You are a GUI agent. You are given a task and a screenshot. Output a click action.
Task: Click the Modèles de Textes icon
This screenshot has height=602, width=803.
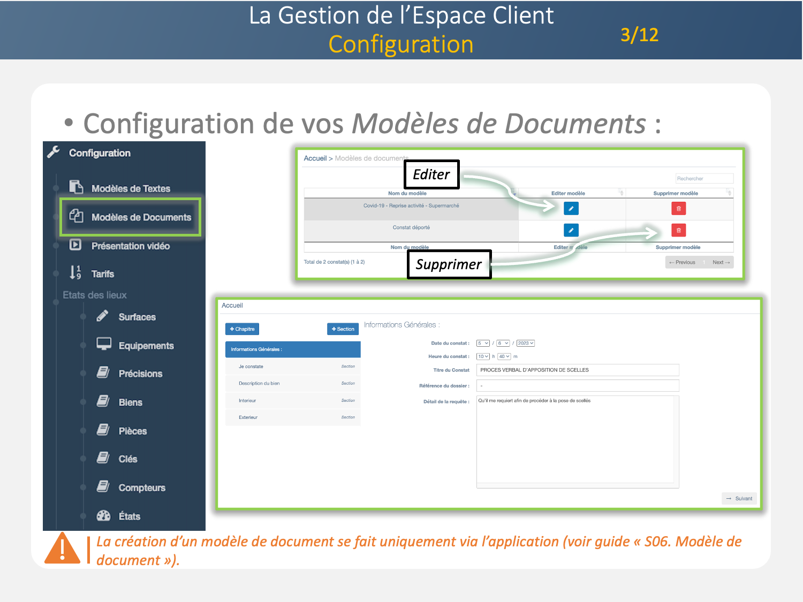click(76, 187)
